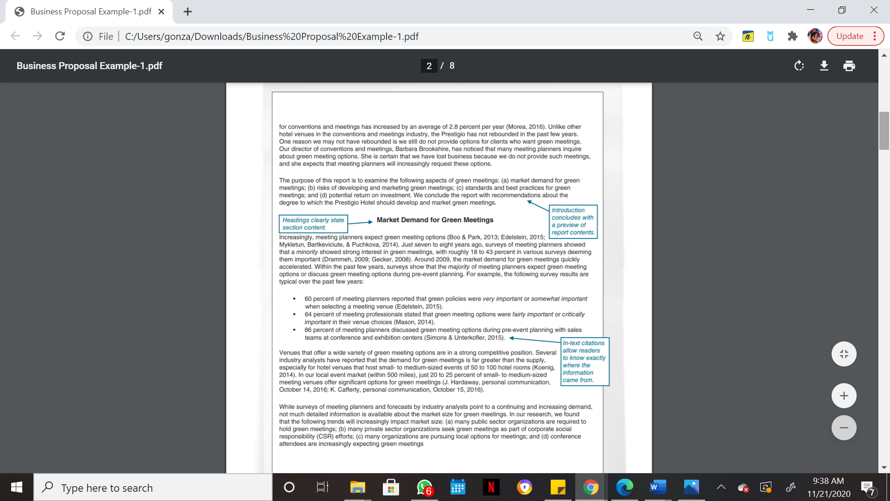The width and height of the screenshot is (890, 501).
Task: Open File Explorer from taskbar
Action: pos(357,488)
